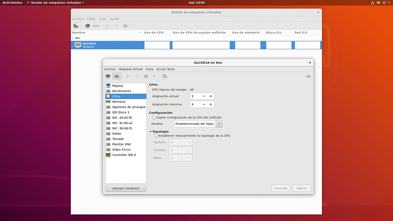Select the ALCUD1A virtual machine row

coord(196,45)
